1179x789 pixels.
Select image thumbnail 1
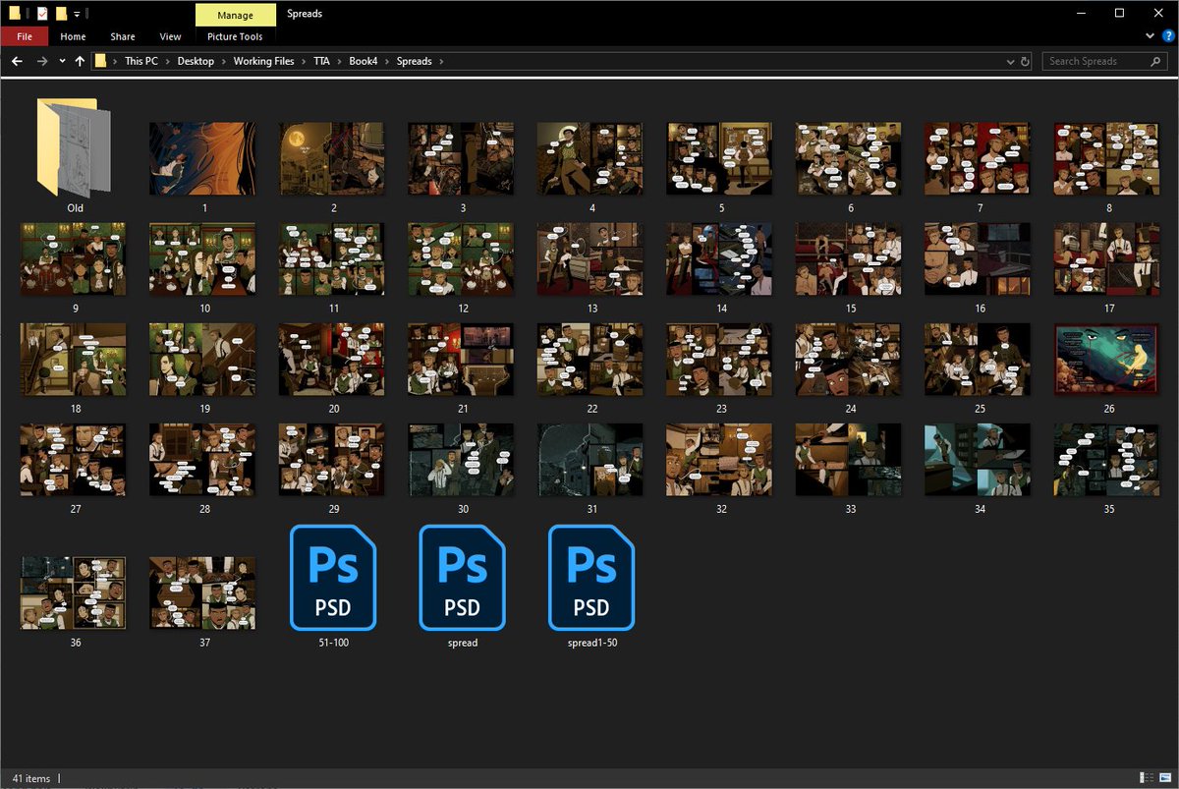(202, 158)
